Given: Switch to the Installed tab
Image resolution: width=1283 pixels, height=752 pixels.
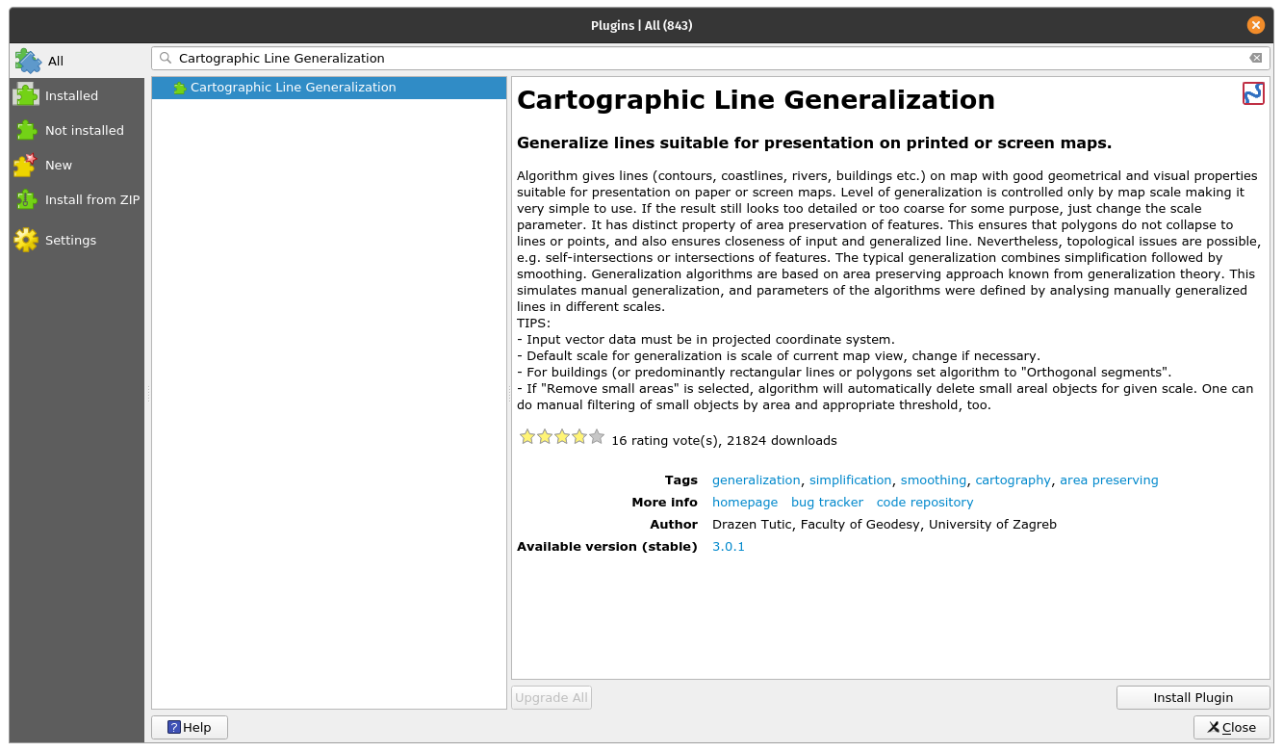Looking at the screenshot, I should (71, 95).
